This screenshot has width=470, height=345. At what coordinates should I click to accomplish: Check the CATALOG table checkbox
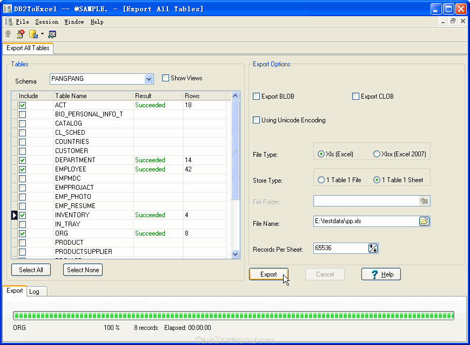(x=23, y=123)
